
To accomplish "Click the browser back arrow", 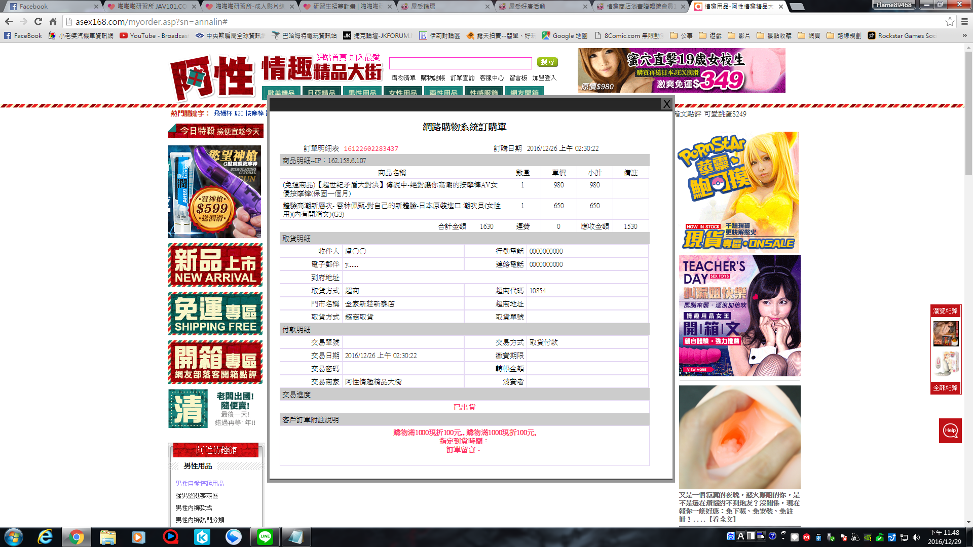I will coord(9,22).
